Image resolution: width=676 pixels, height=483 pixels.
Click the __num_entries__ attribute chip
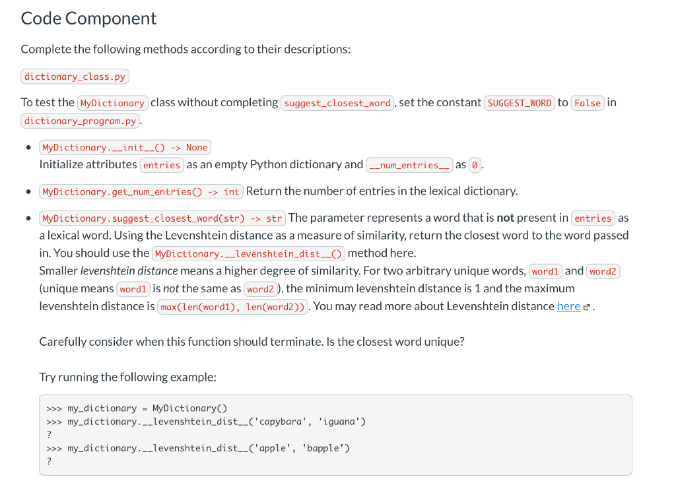[409, 164]
